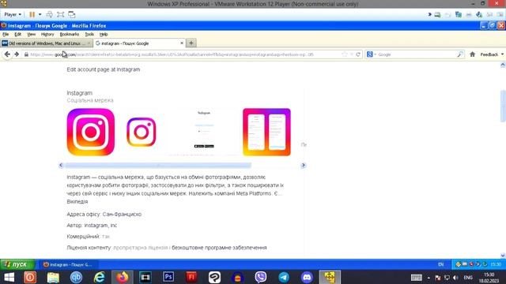Show hidden VMware device icons chevron
The image size is (506, 284).
(x=429, y=14)
